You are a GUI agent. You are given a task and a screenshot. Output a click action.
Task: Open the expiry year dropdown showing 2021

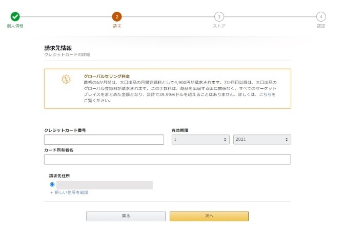262,140
